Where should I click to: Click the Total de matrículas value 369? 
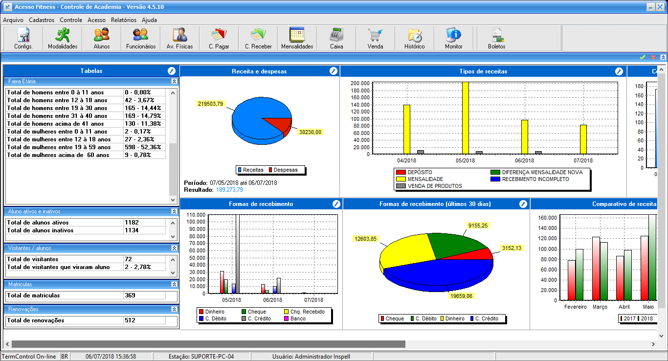point(130,295)
